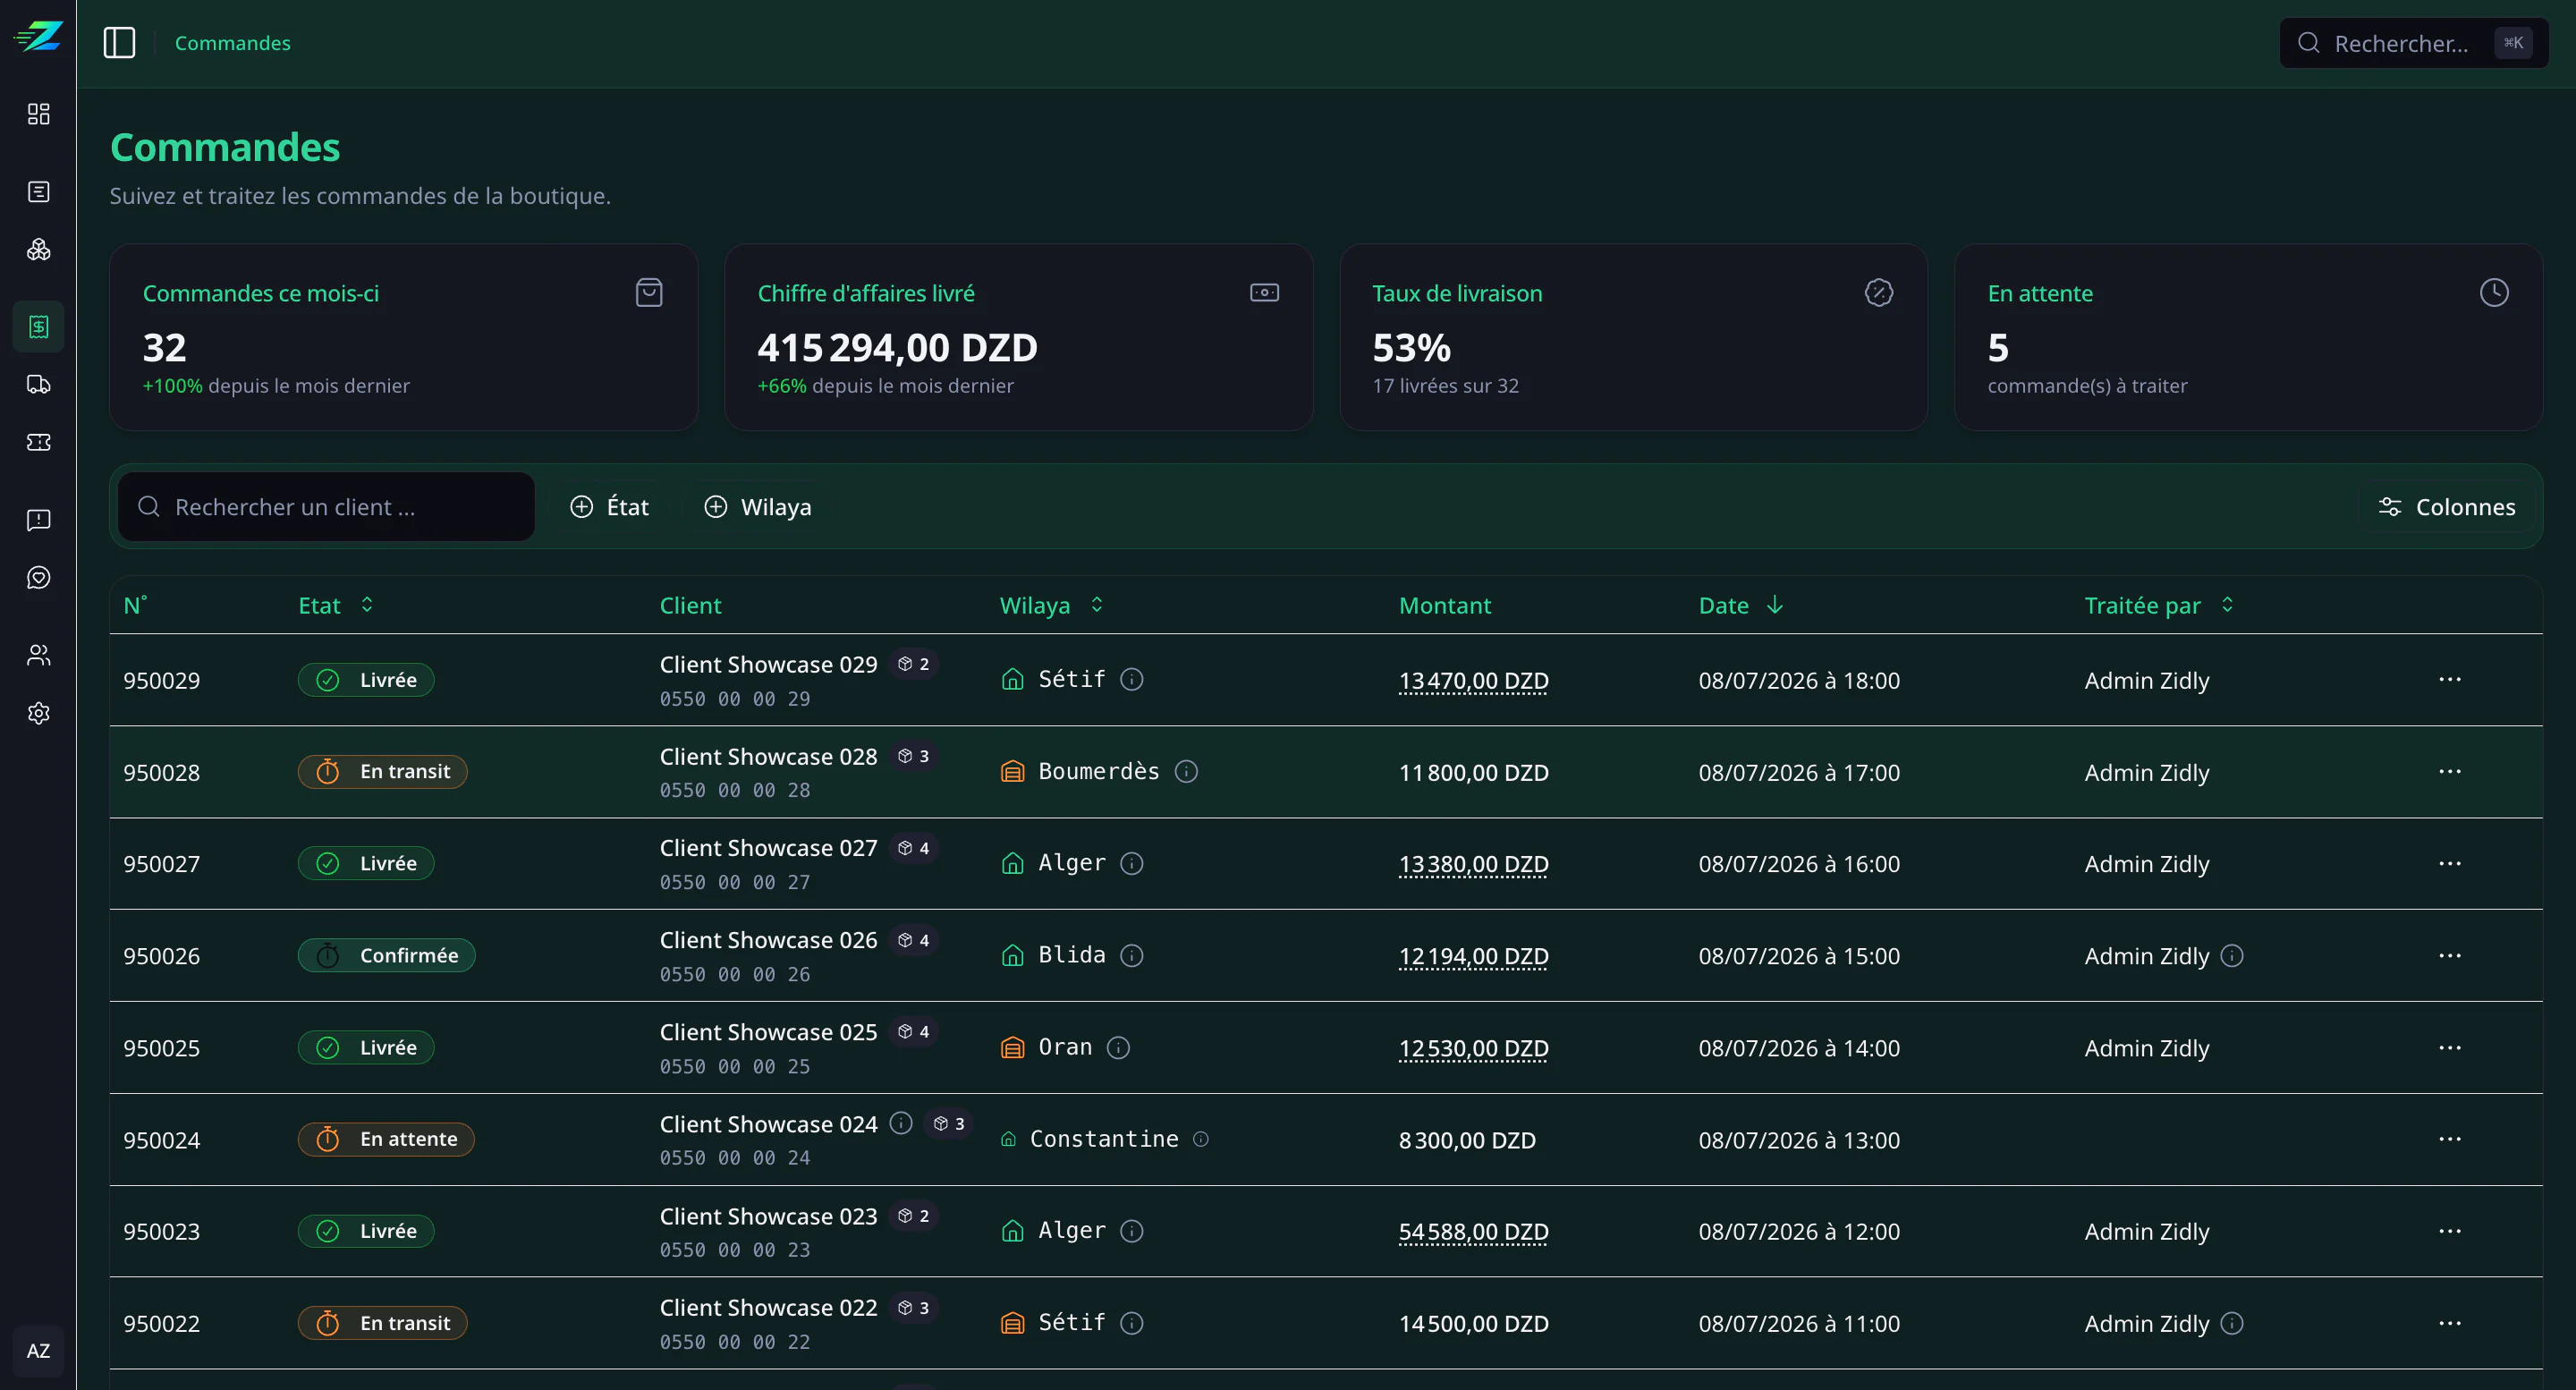
Task: Click the Montant column header
Action: [x=1444, y=605]
